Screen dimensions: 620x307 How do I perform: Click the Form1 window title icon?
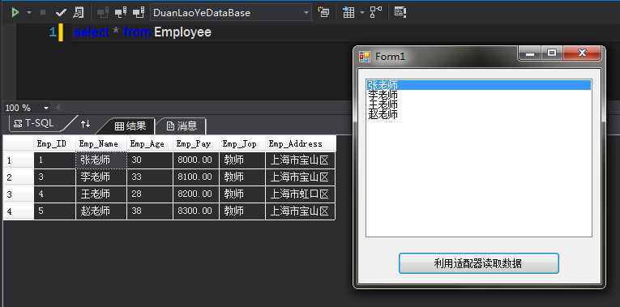click(364, 57)
